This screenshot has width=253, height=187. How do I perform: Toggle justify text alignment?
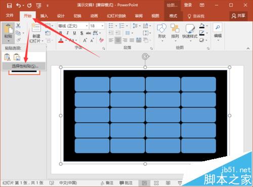[132, 40]
